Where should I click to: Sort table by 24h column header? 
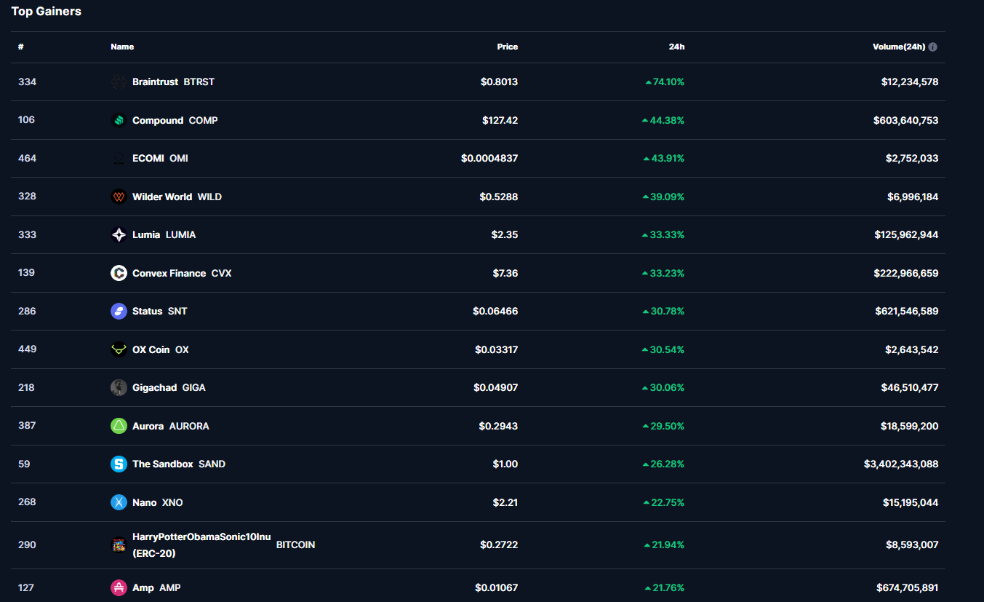click(x=676, y=47)
